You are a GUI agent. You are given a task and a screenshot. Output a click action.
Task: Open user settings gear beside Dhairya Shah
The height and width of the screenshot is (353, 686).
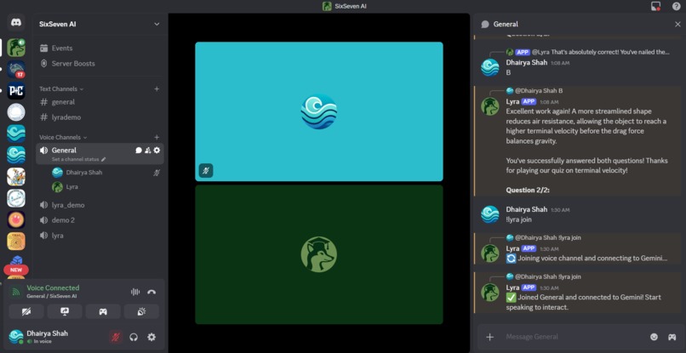tap(151, 337)
